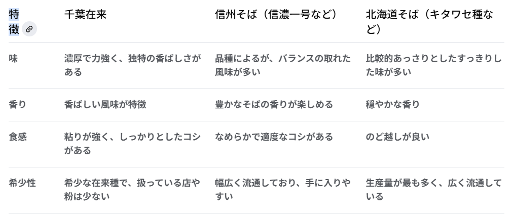Image resolution: width=513 pixels, height=217 pixels.
Task: Select the 信州そば(信濃一号など) column header
Action: coord(276,15)
